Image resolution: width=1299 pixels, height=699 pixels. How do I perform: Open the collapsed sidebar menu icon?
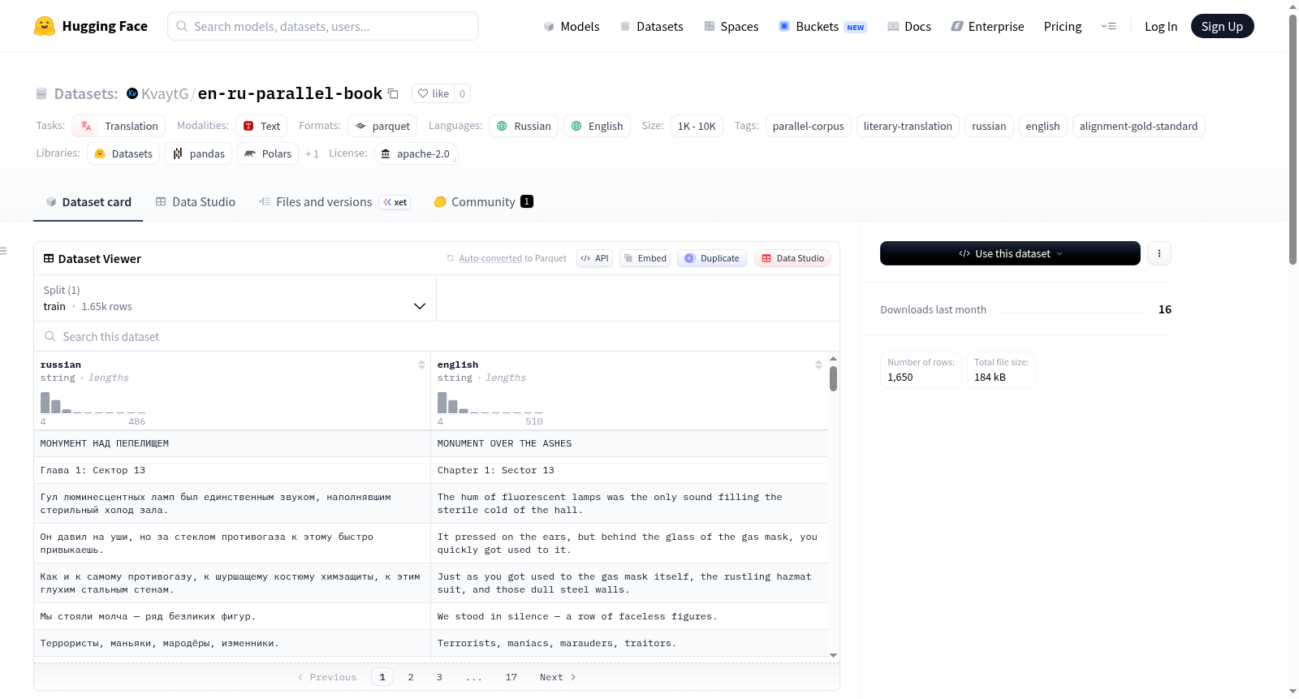[3, 251]
